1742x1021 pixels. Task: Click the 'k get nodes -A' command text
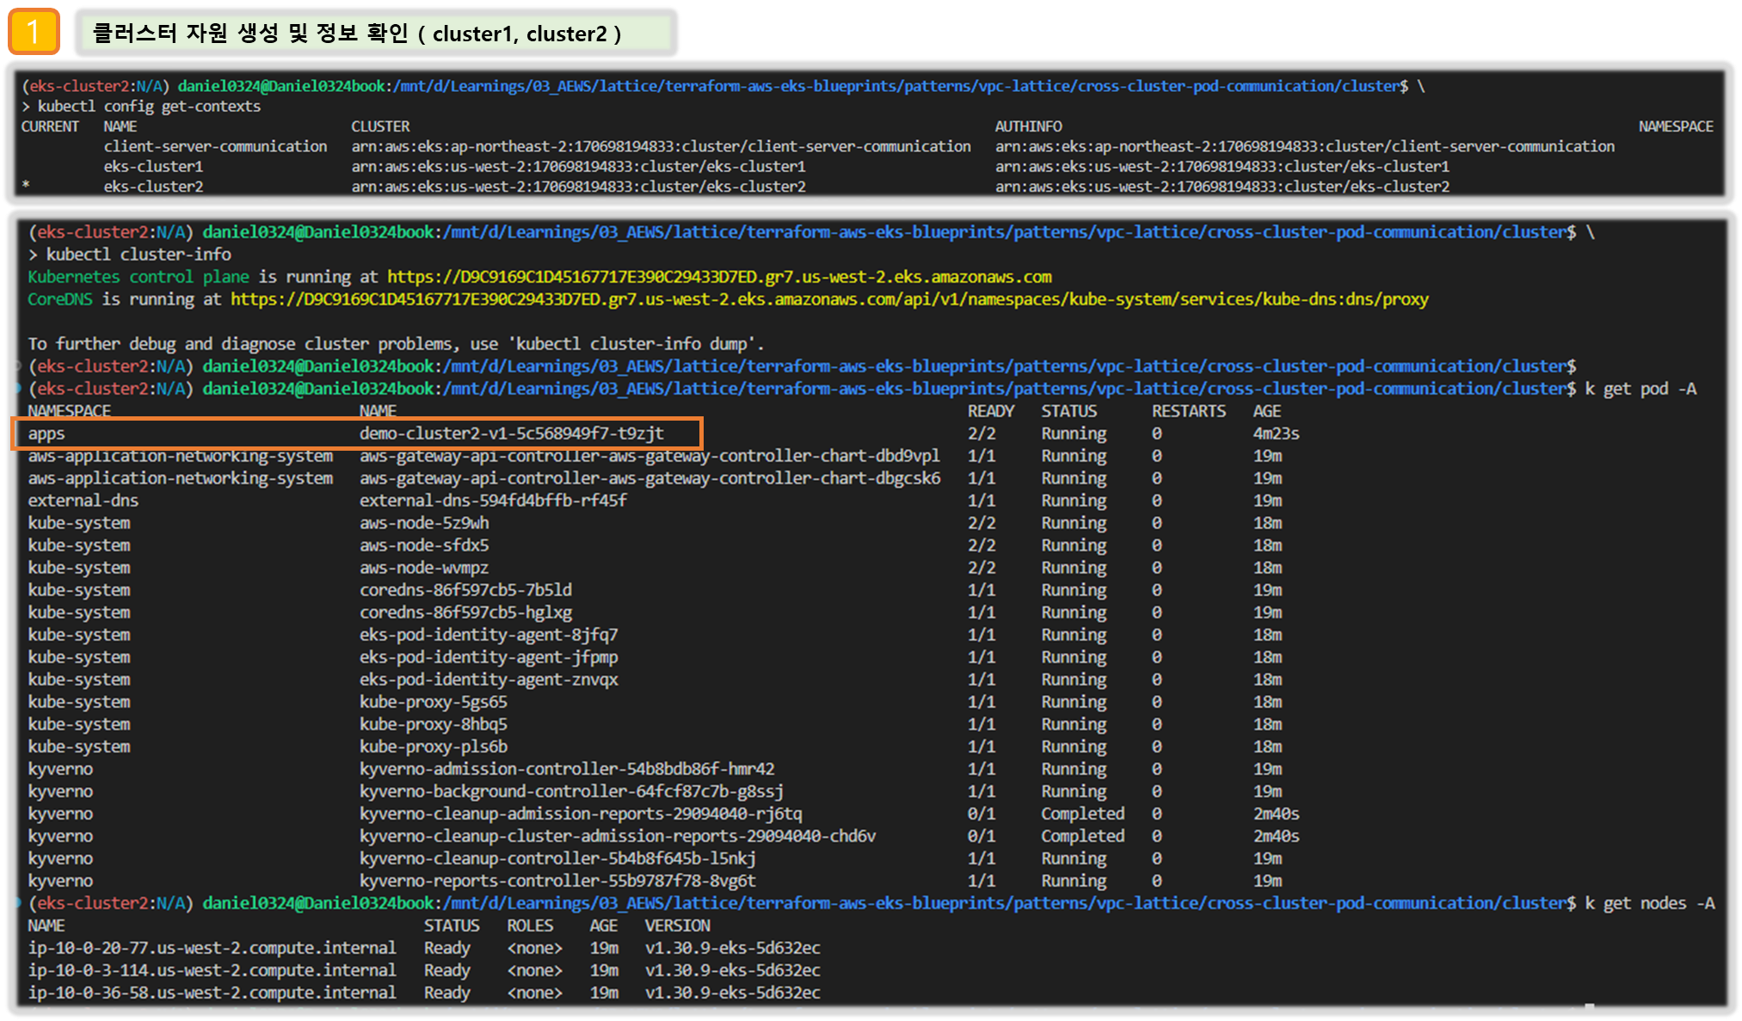[1649, 903]
